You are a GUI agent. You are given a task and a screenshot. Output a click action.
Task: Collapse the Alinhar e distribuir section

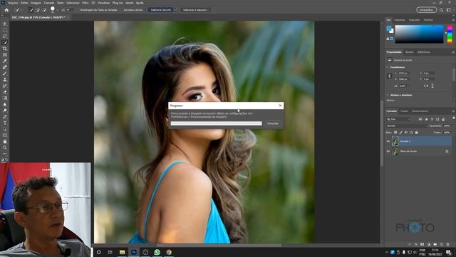(x=388, y=95)
